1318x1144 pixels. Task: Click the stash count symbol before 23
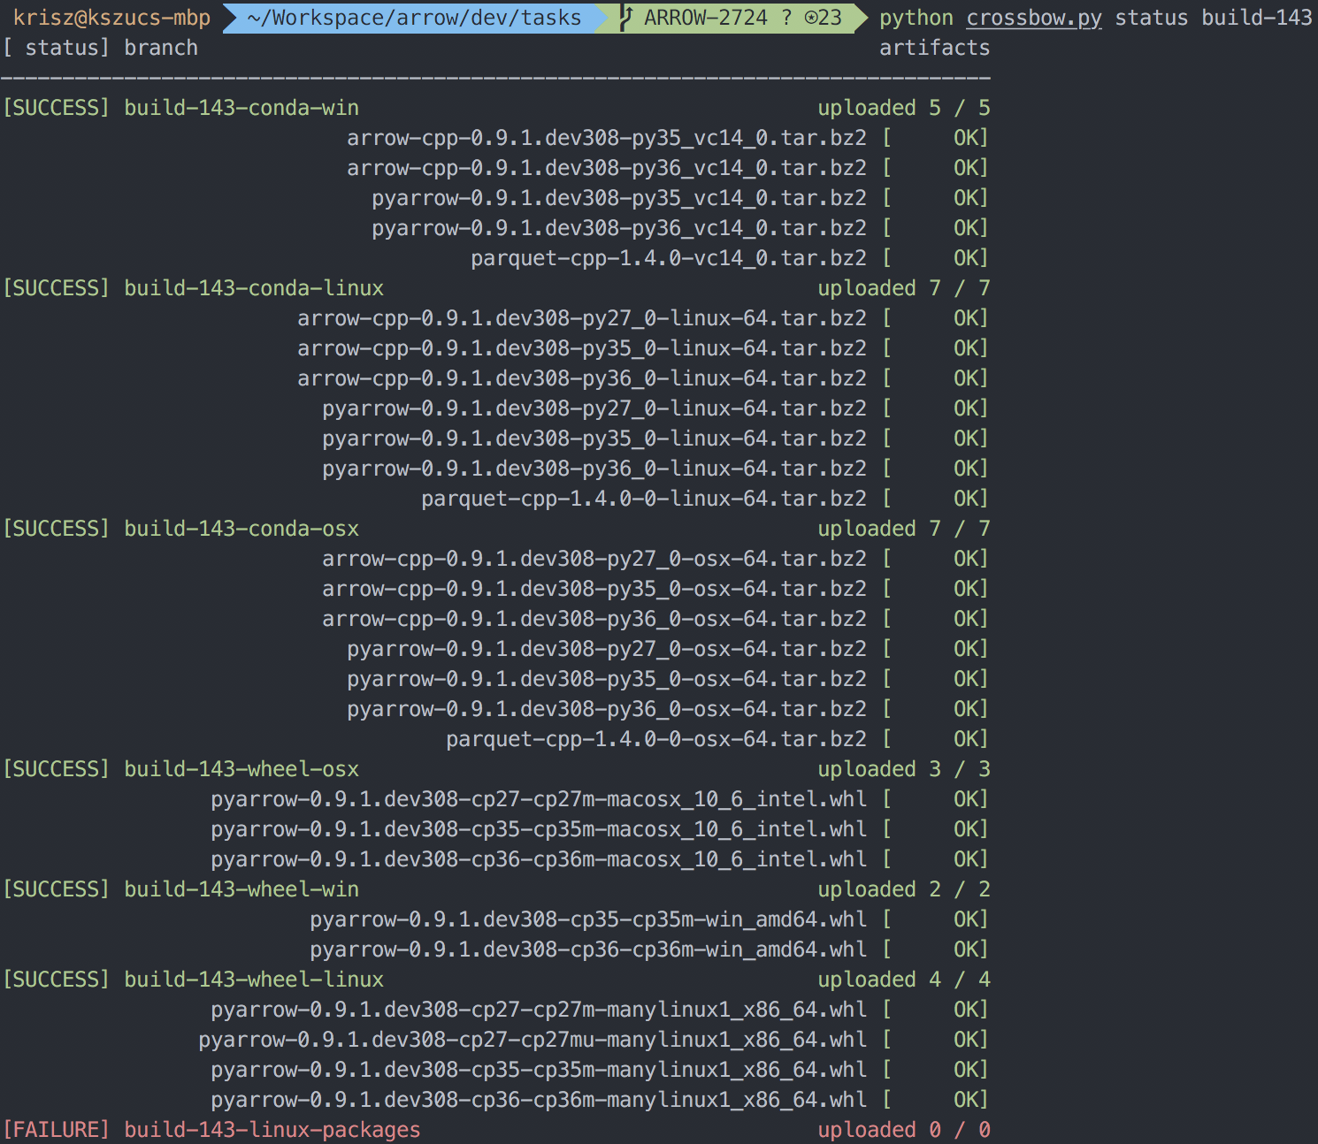[x=810, y=18]
